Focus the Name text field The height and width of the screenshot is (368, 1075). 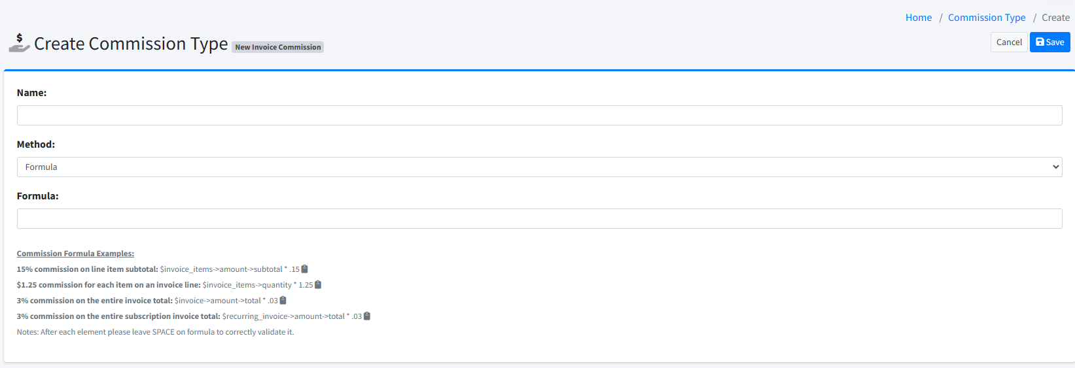click(539, 116)
